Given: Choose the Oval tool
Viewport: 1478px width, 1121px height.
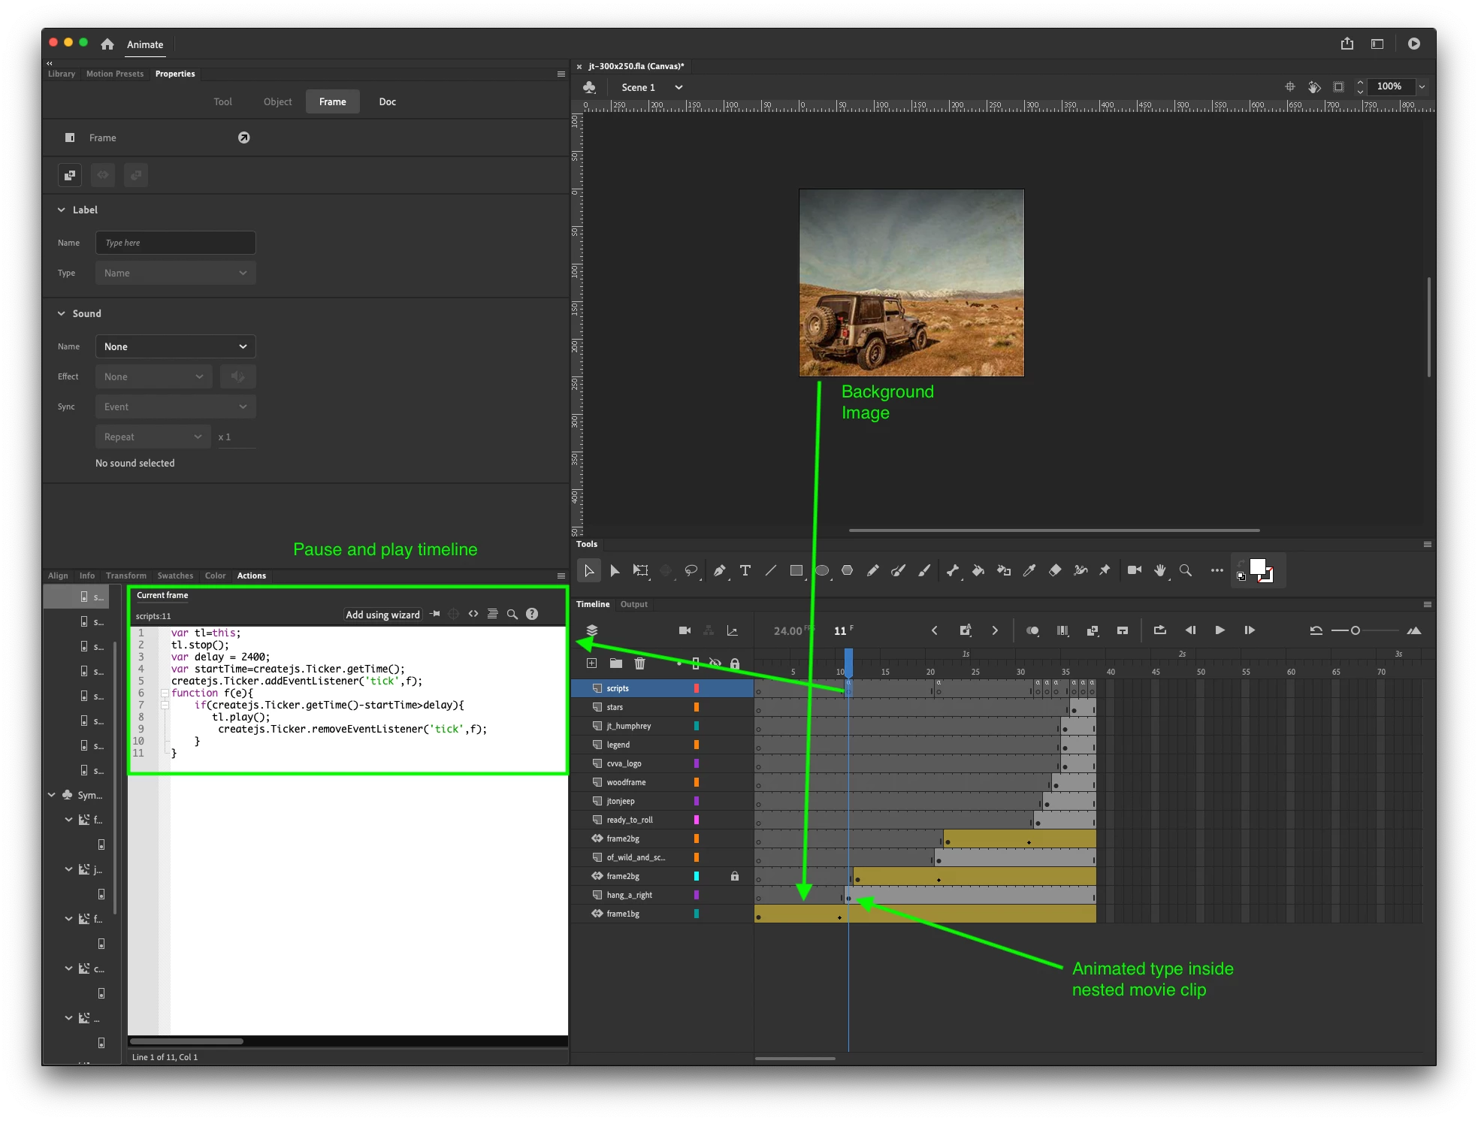Looking at the screenshot, I should click(x=822, y=571).
